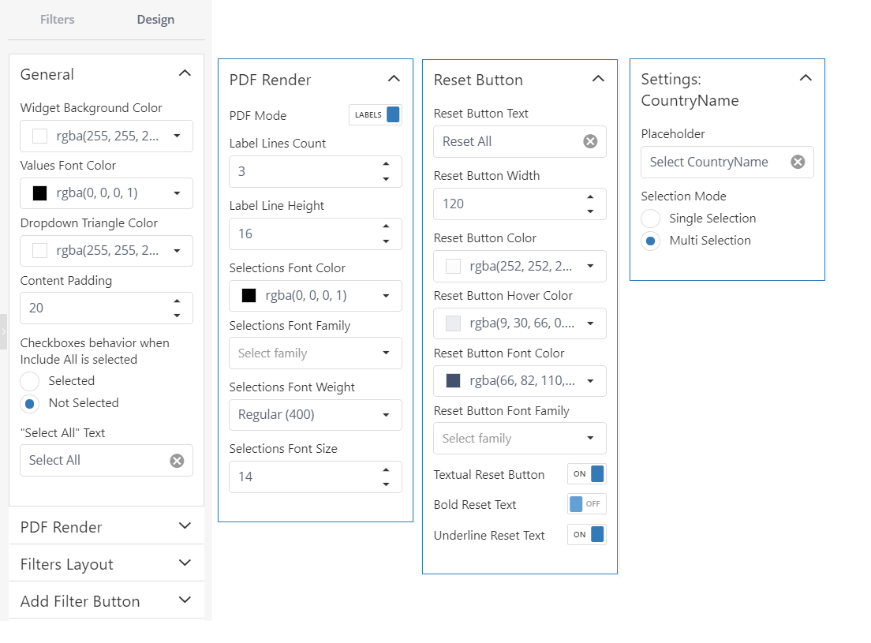Viewport: 871px width, 643px height.
Task: Switch to the Filters tab
Action: pos(58,20)
